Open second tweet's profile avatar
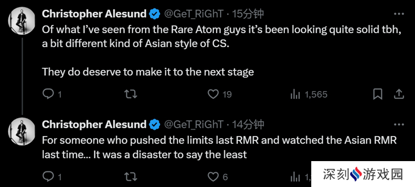Image resolution: width=415 pixels, height=187 pixels. click(x=22, y=131)
